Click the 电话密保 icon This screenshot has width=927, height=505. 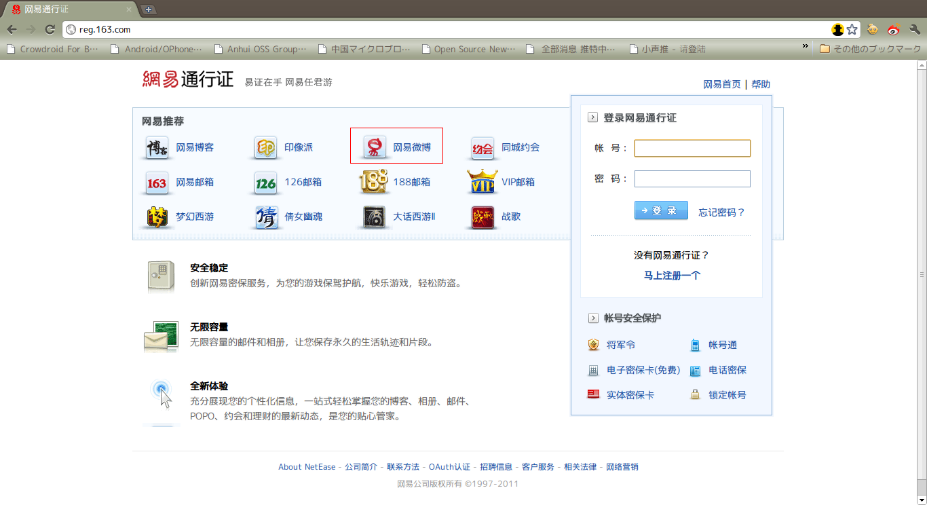(x=696, y=370)
